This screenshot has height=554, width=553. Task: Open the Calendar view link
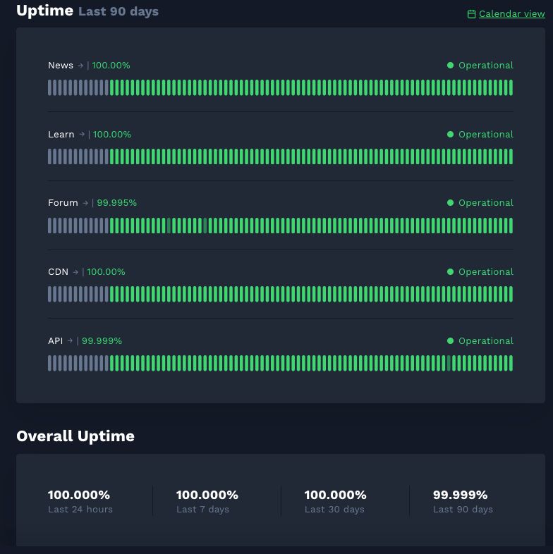click(511, 14)
